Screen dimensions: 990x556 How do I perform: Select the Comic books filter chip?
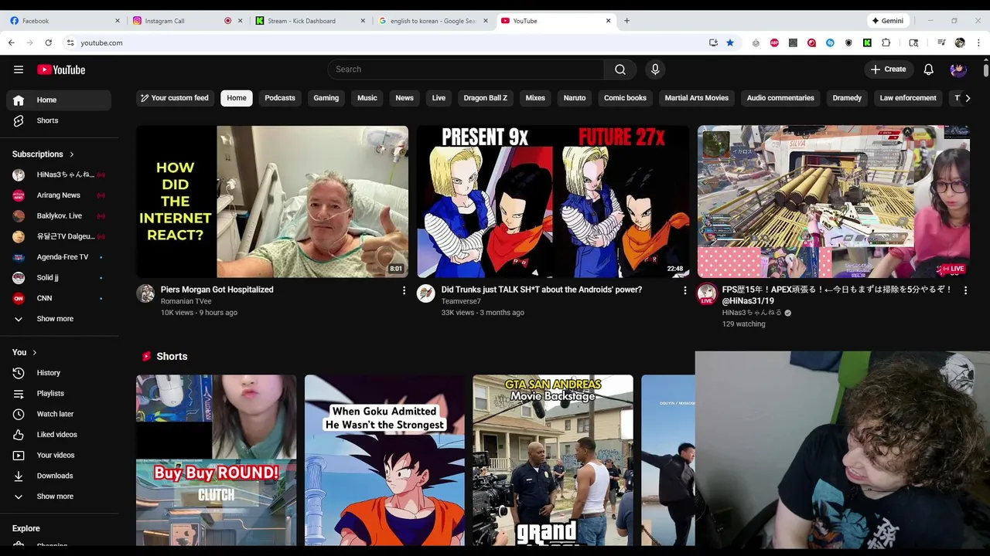pos(625,98)
